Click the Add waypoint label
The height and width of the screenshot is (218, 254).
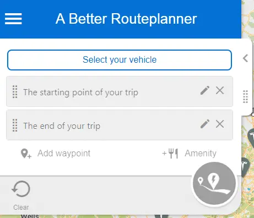point(64,153)
